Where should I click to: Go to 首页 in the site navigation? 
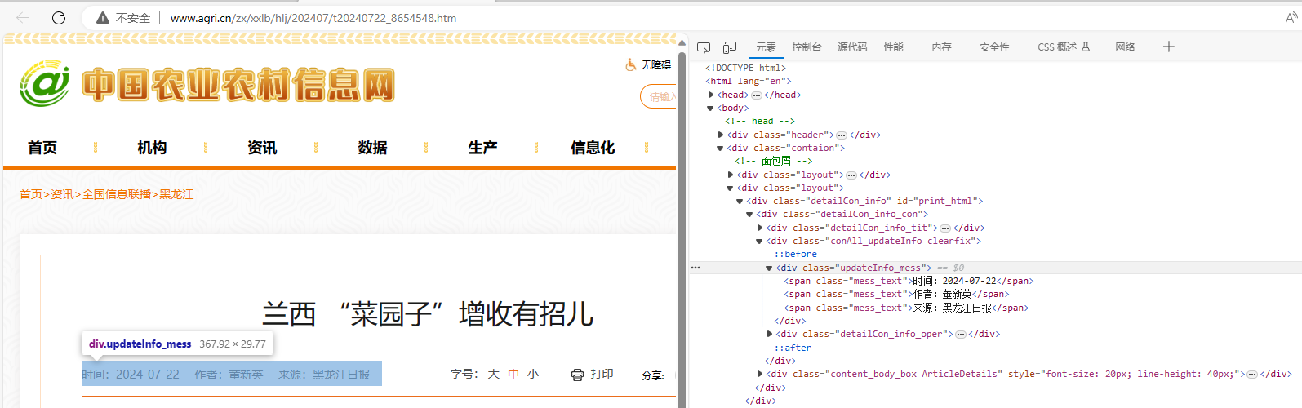(42, 148)
